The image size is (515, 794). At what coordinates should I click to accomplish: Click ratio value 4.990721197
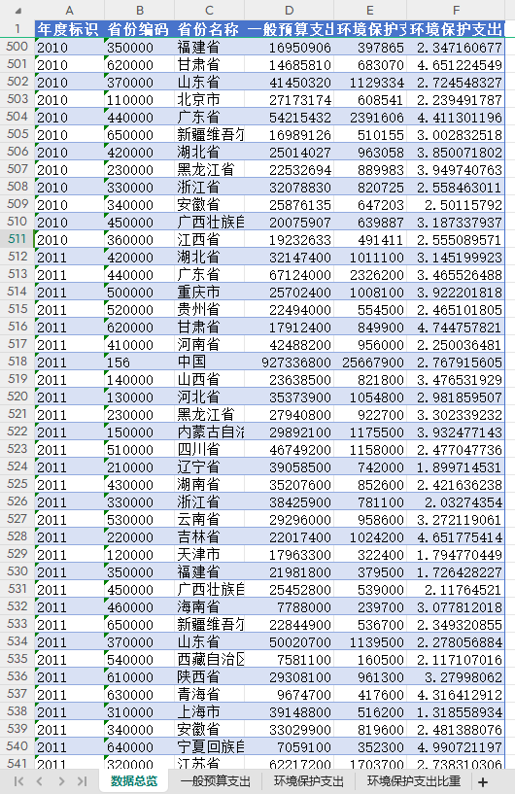[456, 747]
